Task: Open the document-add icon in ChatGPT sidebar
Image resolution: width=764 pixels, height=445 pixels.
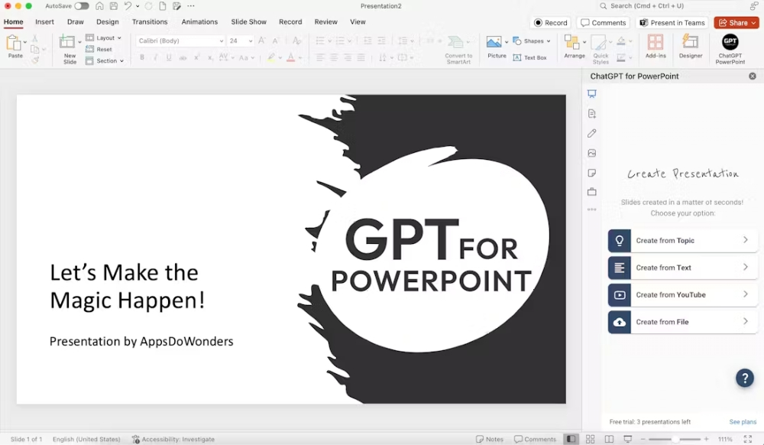Action: point(591,114)
